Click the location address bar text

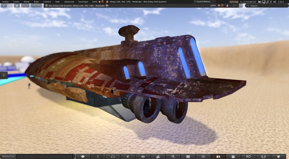tap(77, 6)
